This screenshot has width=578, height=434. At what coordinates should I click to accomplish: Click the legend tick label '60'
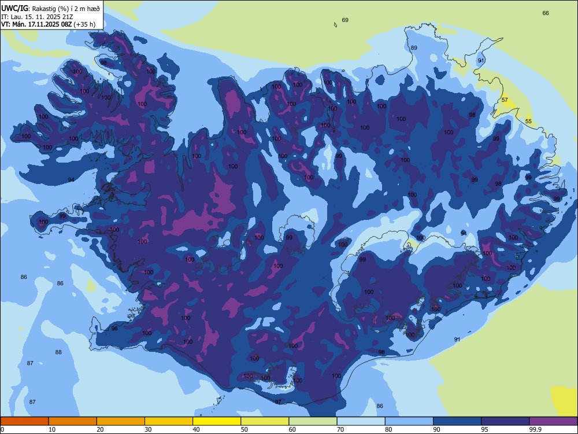[292, 429]
